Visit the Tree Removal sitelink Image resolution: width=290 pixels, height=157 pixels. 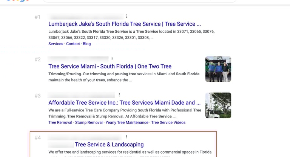(x=60, y=122)
